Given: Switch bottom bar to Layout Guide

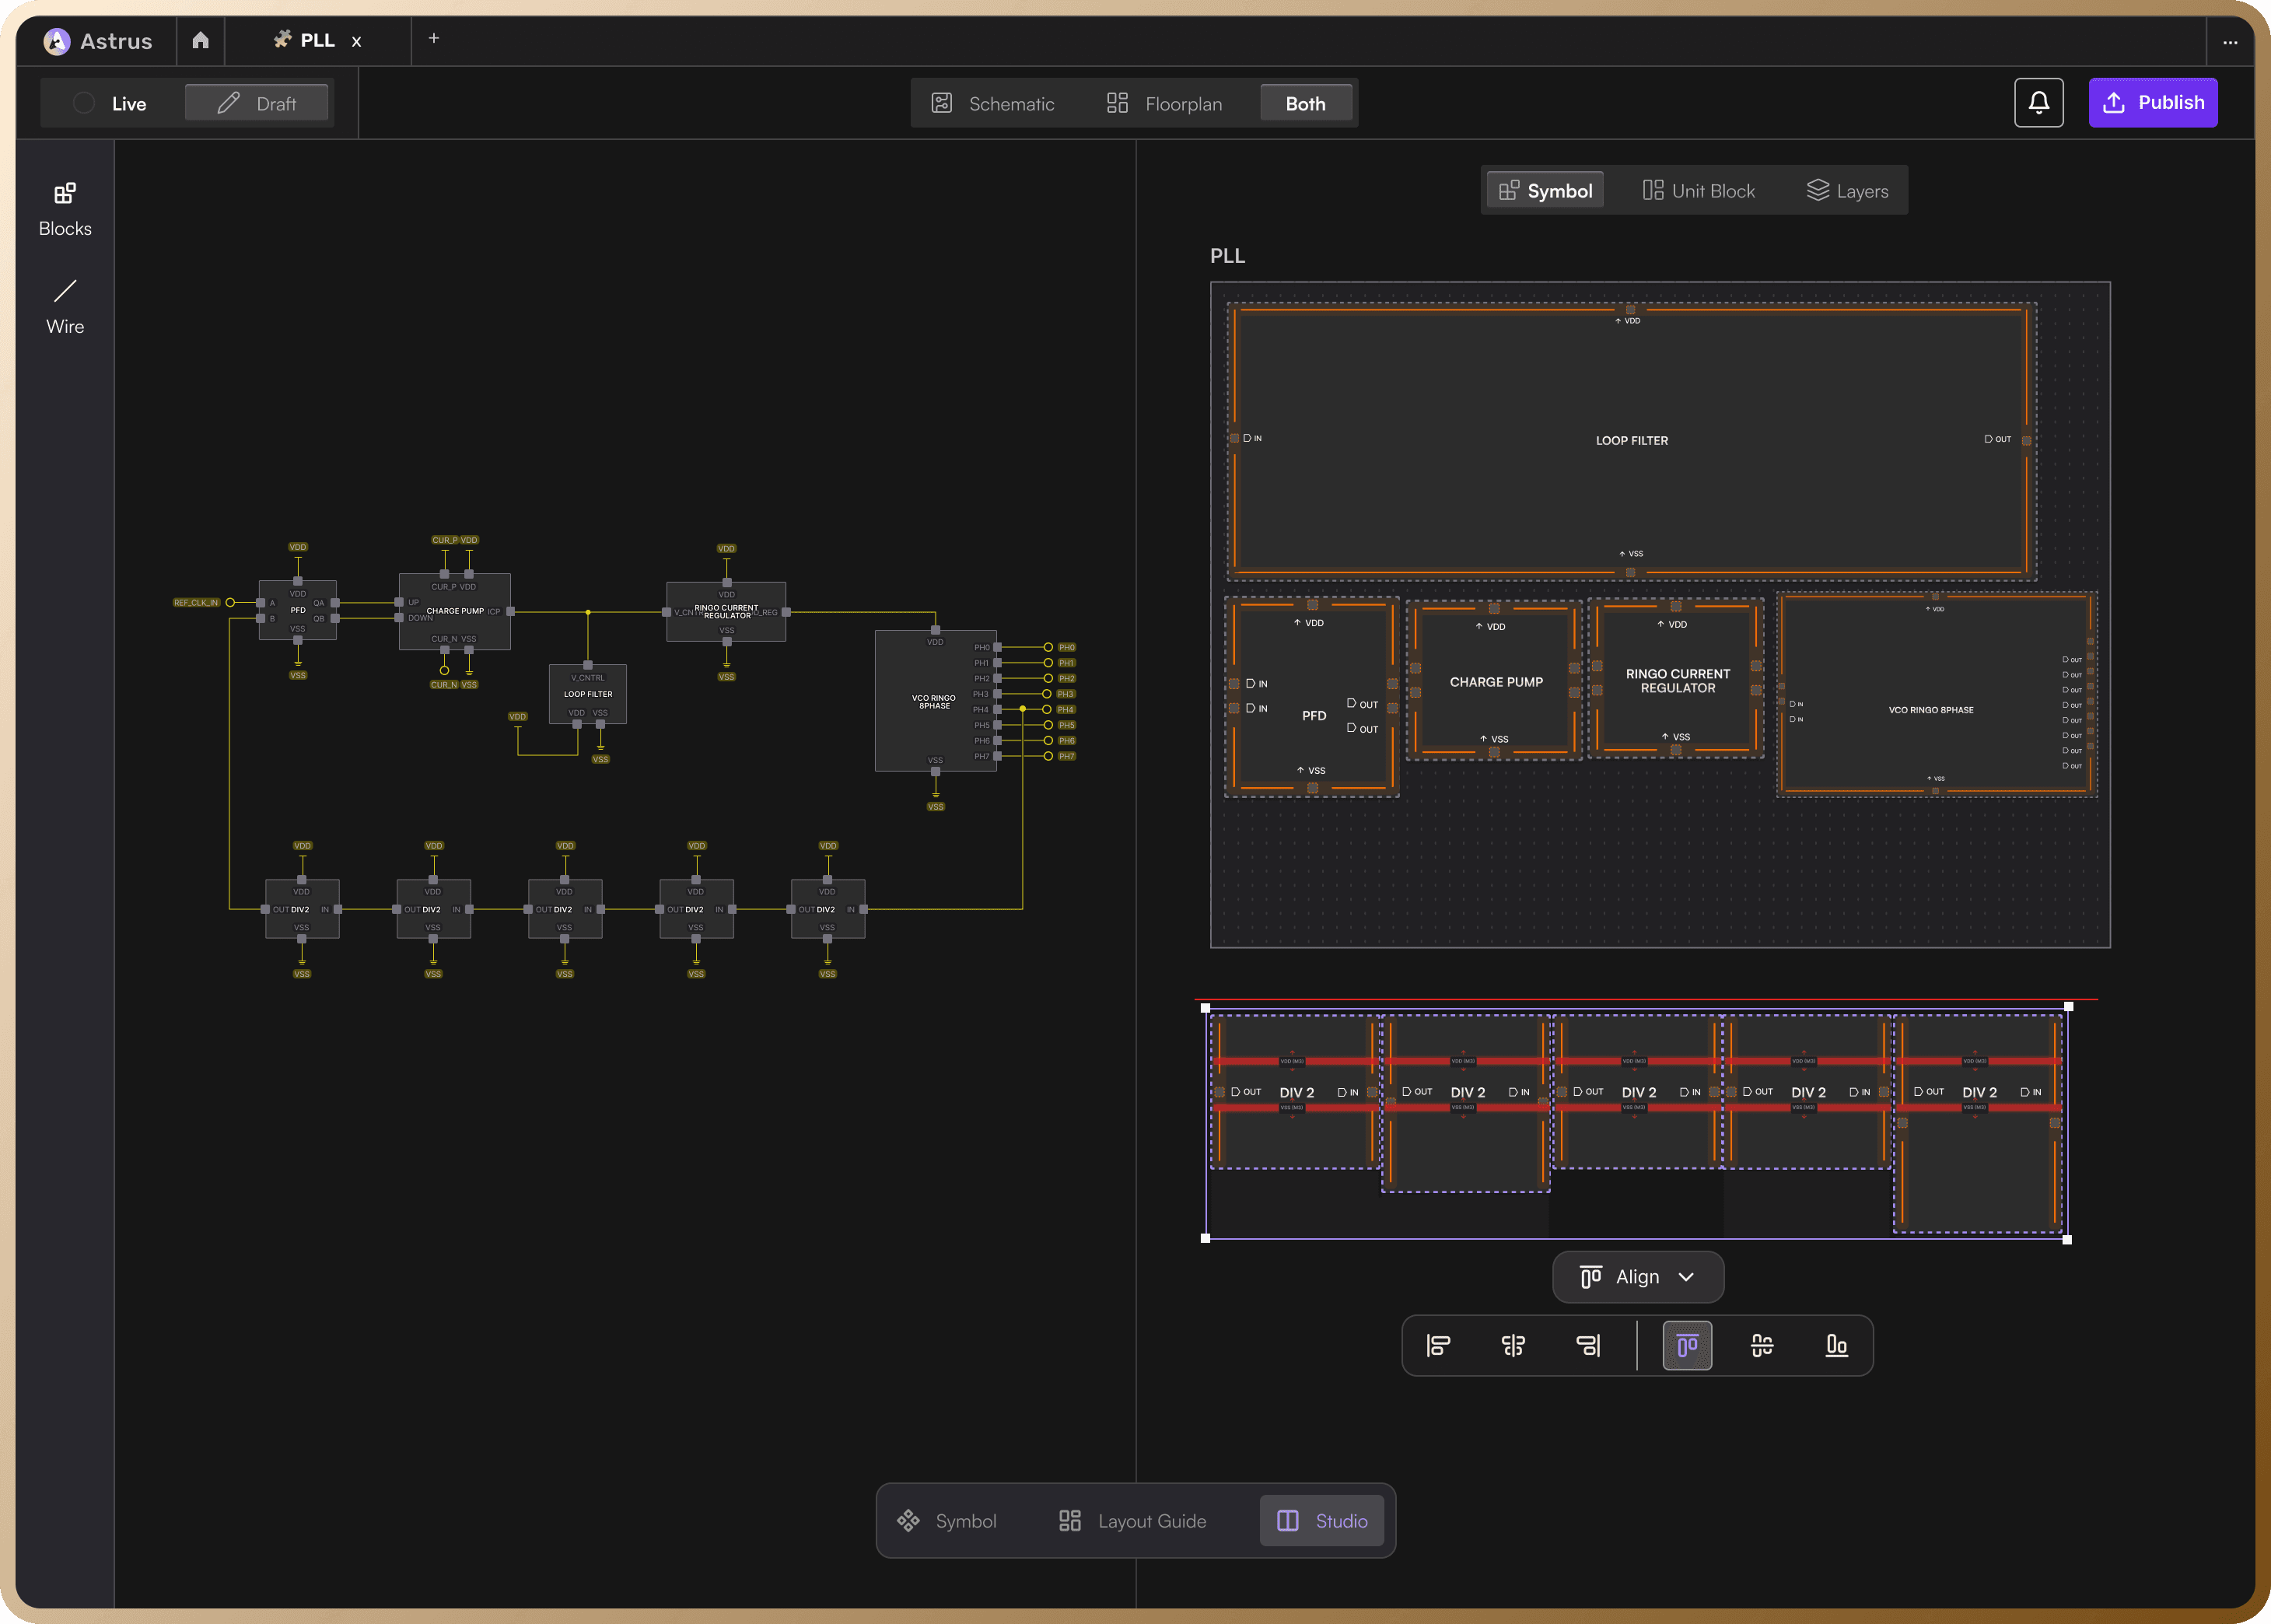Looking at the screenshot, I should pyautogui.click(x=1132, y=1521).
